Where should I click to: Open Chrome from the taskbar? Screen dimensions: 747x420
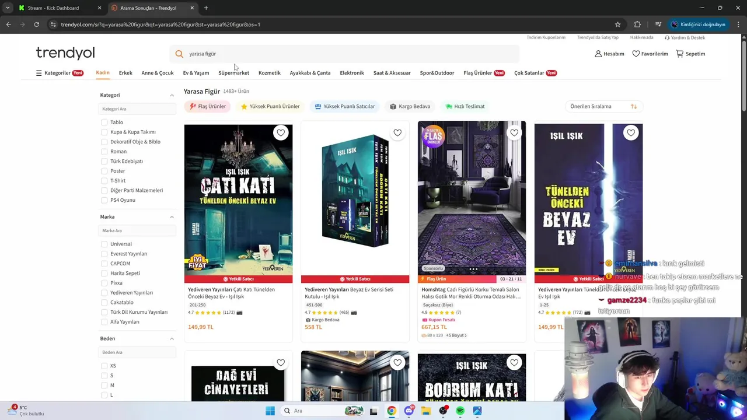click(x=392, y=411)
